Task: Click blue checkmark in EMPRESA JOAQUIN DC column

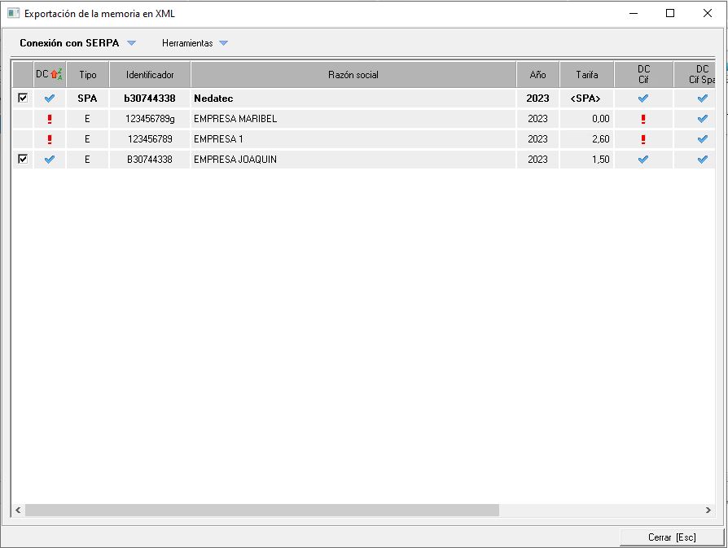Action: pyautogui.click(x=50, y=160)
